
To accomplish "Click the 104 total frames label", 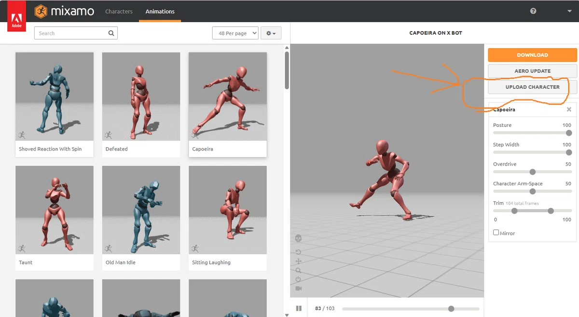I will (522, 204).
